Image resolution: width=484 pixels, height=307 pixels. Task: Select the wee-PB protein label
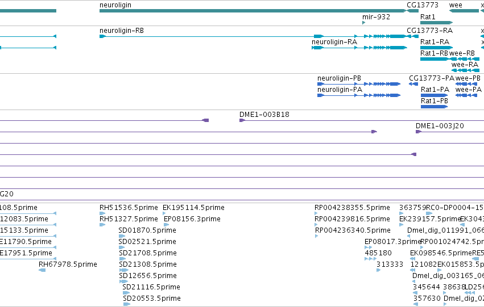tap(468, 78)
